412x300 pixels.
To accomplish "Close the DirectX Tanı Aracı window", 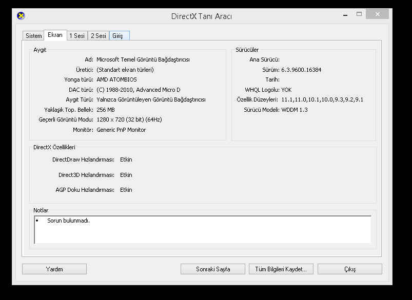I will point(377,14).
